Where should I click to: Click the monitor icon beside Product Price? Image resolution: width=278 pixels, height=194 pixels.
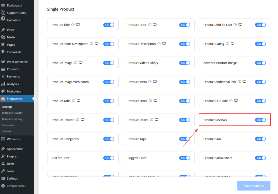pyautogui.click(x=155, y=24)
